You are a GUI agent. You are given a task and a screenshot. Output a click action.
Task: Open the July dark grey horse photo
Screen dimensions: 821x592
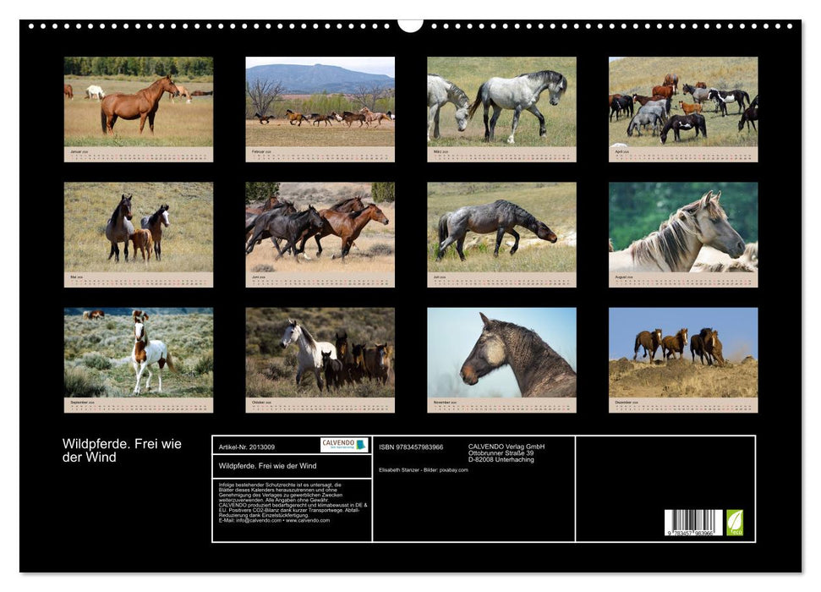click(501, 227)
